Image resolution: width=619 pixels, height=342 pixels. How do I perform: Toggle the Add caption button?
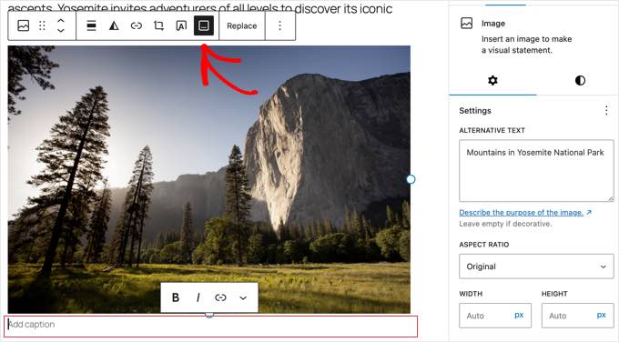204,25
